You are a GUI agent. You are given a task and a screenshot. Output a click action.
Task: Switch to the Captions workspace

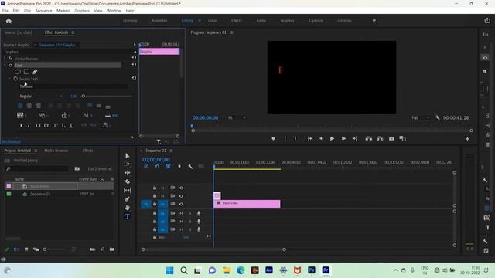coord(316,21)
